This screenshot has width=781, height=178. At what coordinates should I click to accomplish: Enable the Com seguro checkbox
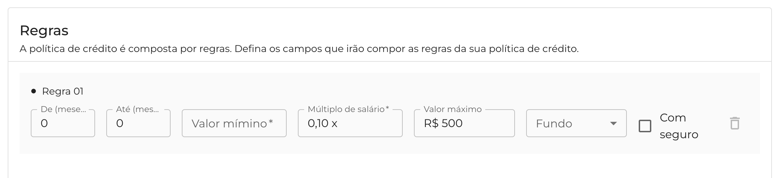(x=645, y=126)
